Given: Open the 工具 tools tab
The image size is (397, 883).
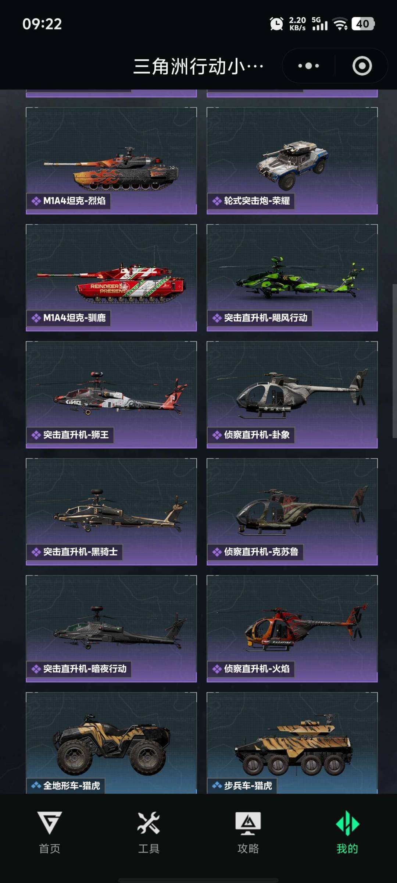Looking at the screenshot, I should pos(149,832).
